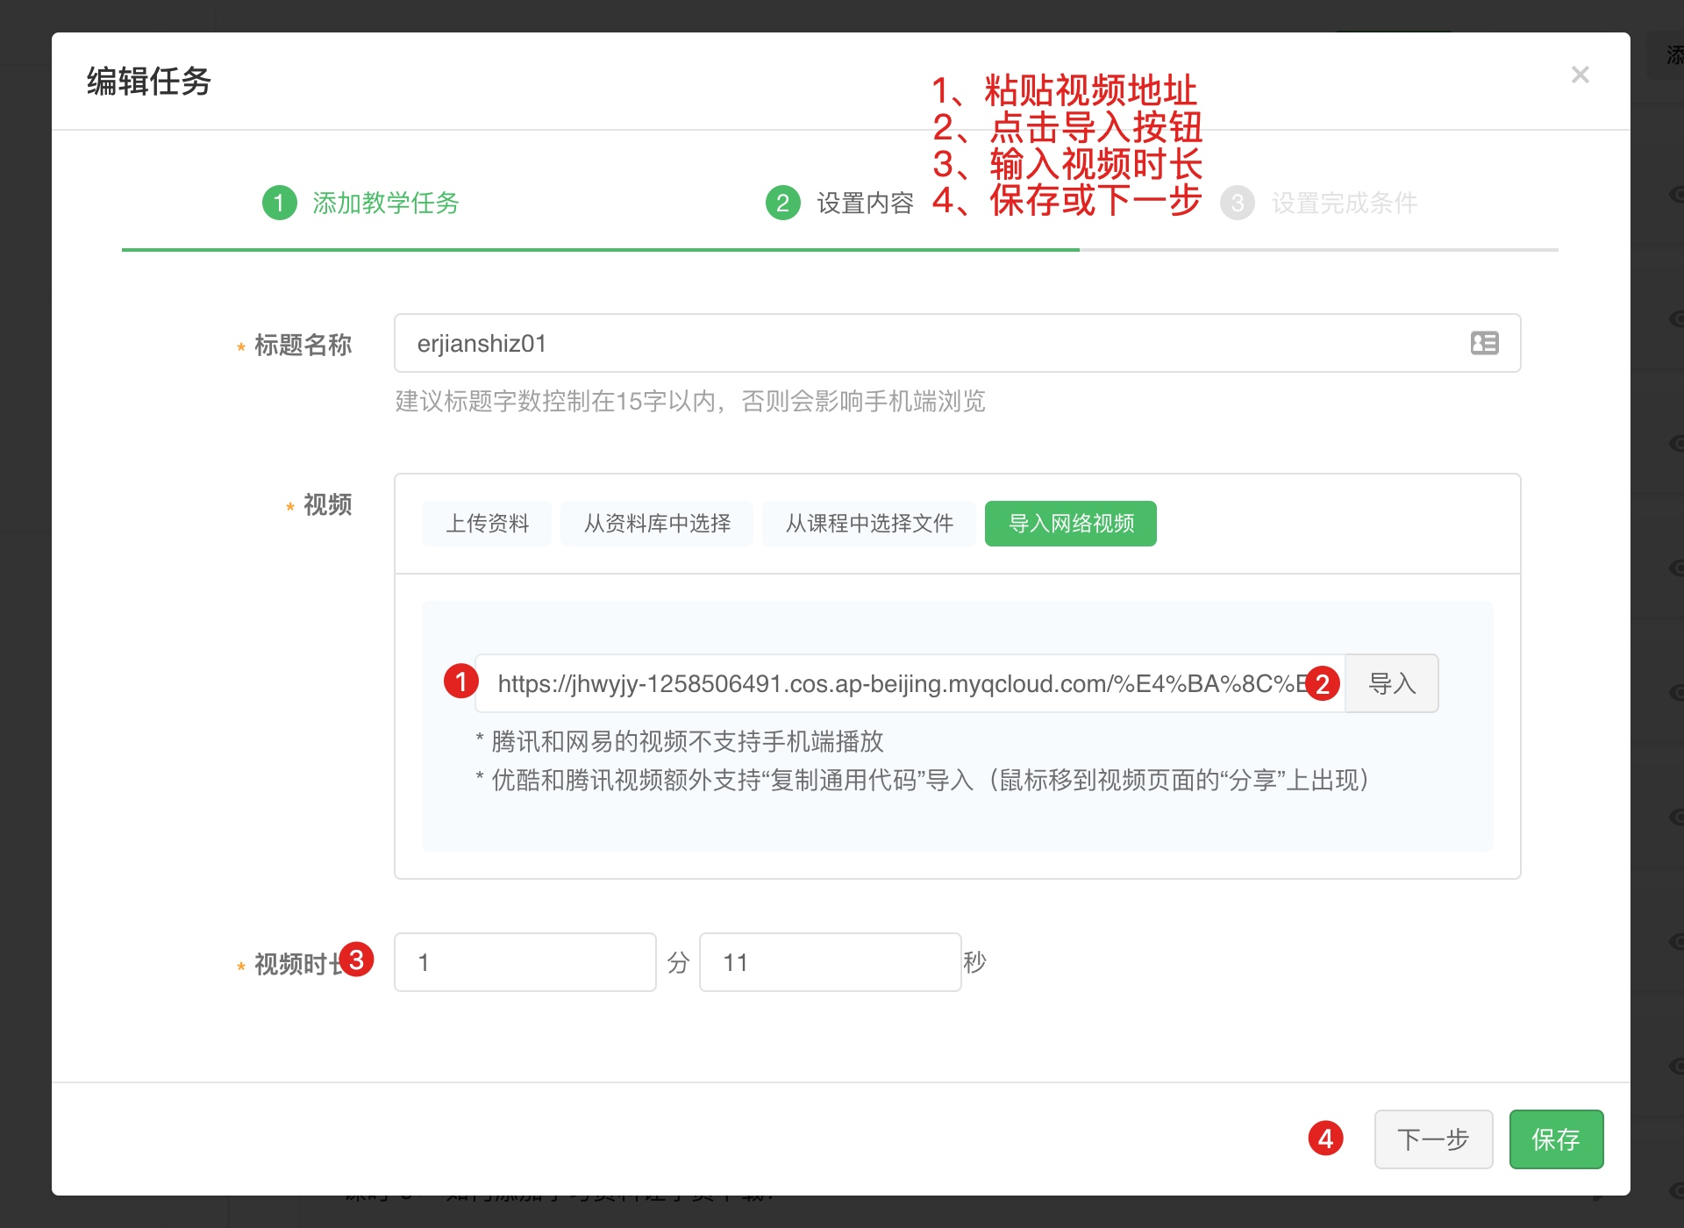Click the video URL input field
Viewport: 1684px width, 1228px height.
(x=895, y=683)
